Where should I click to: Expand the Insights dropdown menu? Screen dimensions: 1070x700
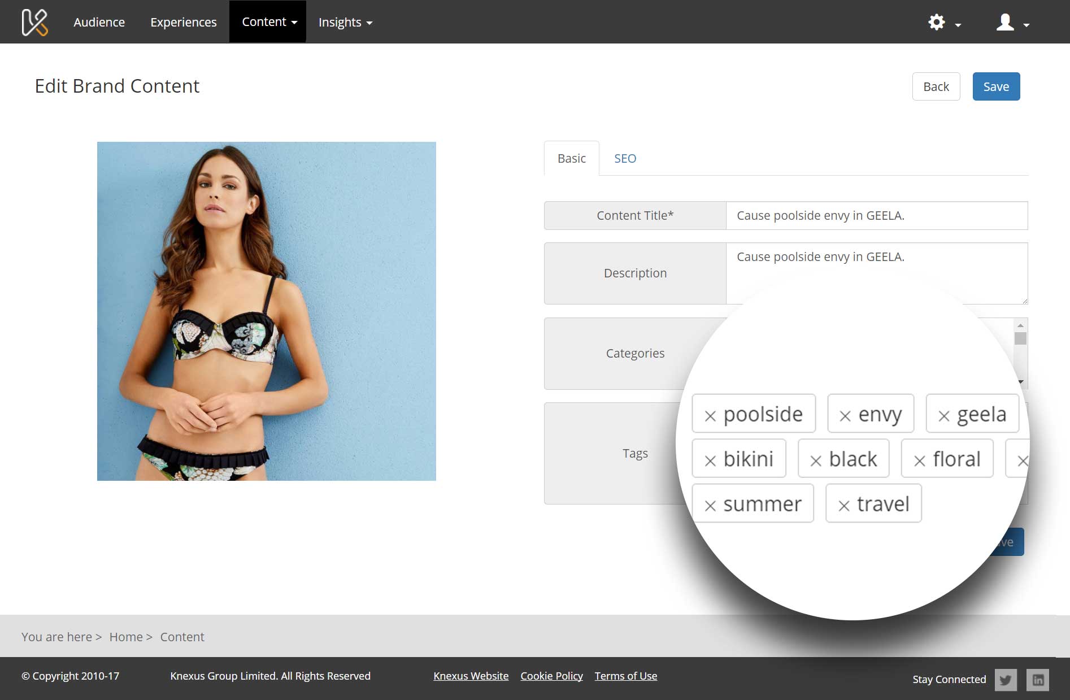345,23
